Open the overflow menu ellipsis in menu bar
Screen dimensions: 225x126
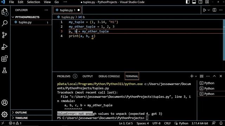(x=65, y=2)
